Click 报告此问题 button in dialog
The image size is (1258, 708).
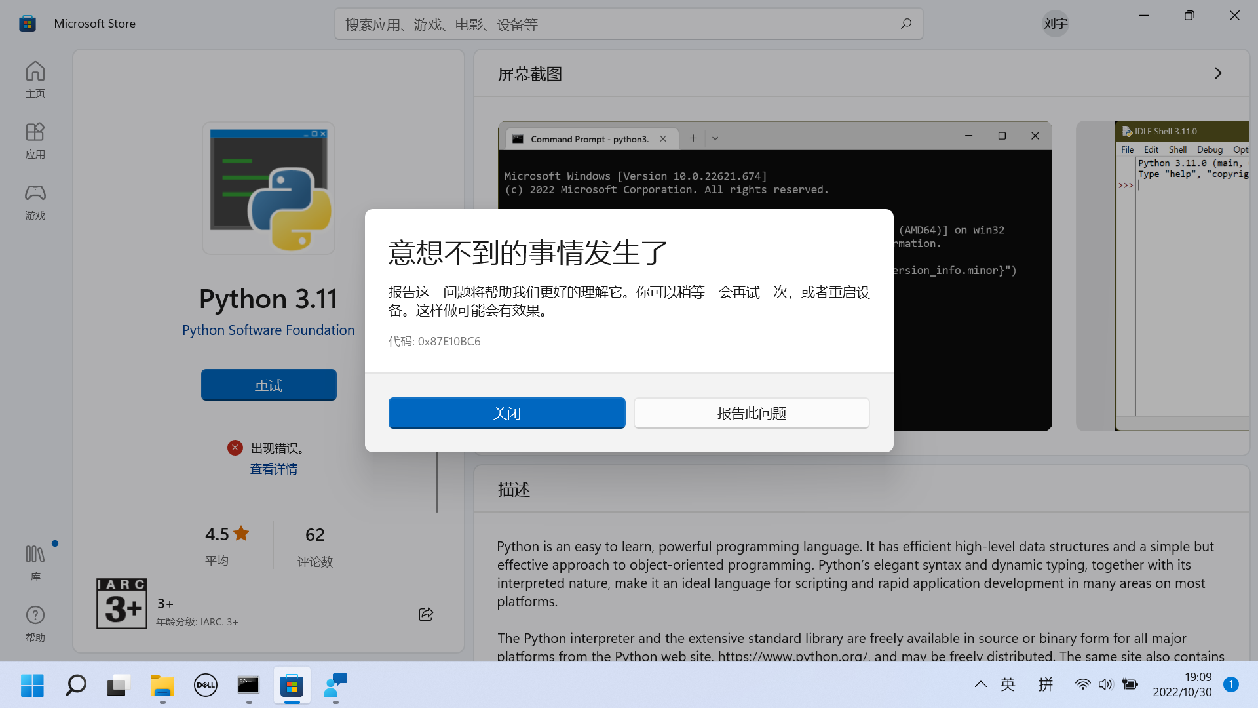coord(752,413)
